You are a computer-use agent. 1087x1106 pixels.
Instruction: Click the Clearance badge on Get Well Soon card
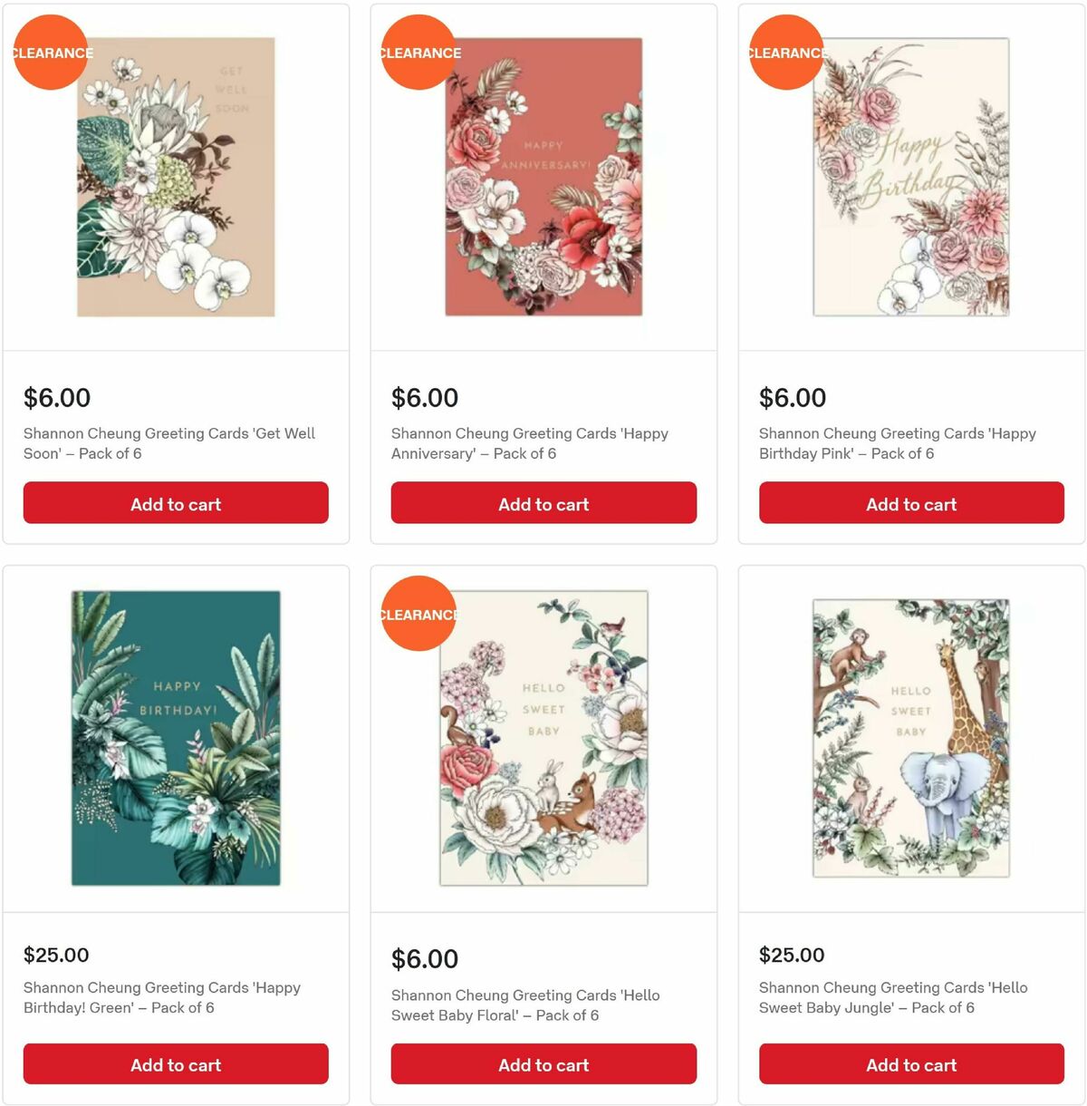click(x=50, y=53)
